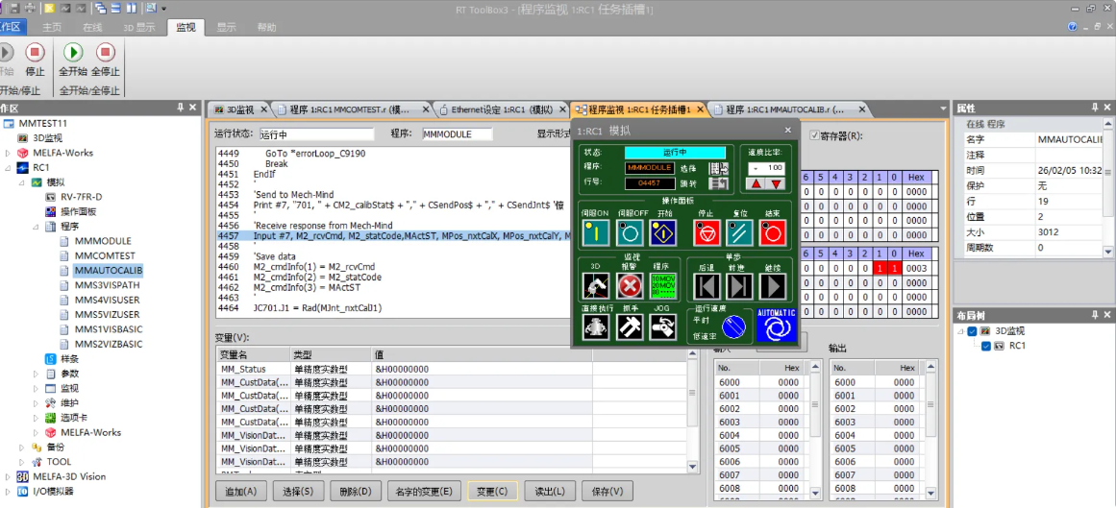The height and width of the screenshot is (508, 1116).
Task: Toggle the run speed (运行速度) rotary switch
Action: (x=734, y=327)
